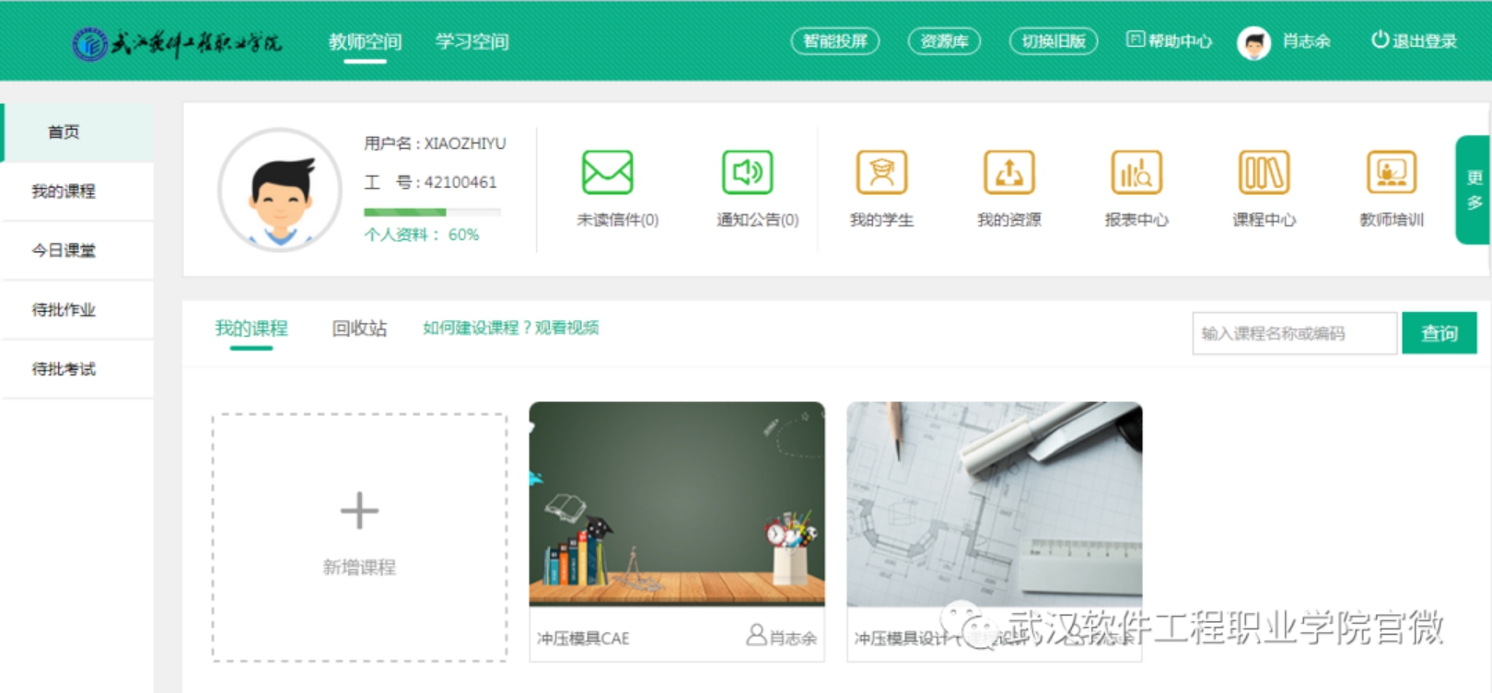Switch to the 学习空间 tab
Image resolution: width=1492 pixels, height=693 pixels.
coord(472,41)
